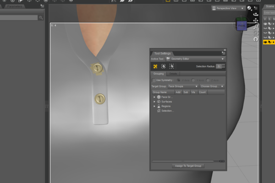Click the viewport zoom magnifier icon

(256, 27)
